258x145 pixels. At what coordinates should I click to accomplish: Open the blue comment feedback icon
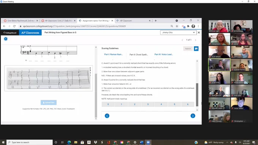click(x=196, y=48)
